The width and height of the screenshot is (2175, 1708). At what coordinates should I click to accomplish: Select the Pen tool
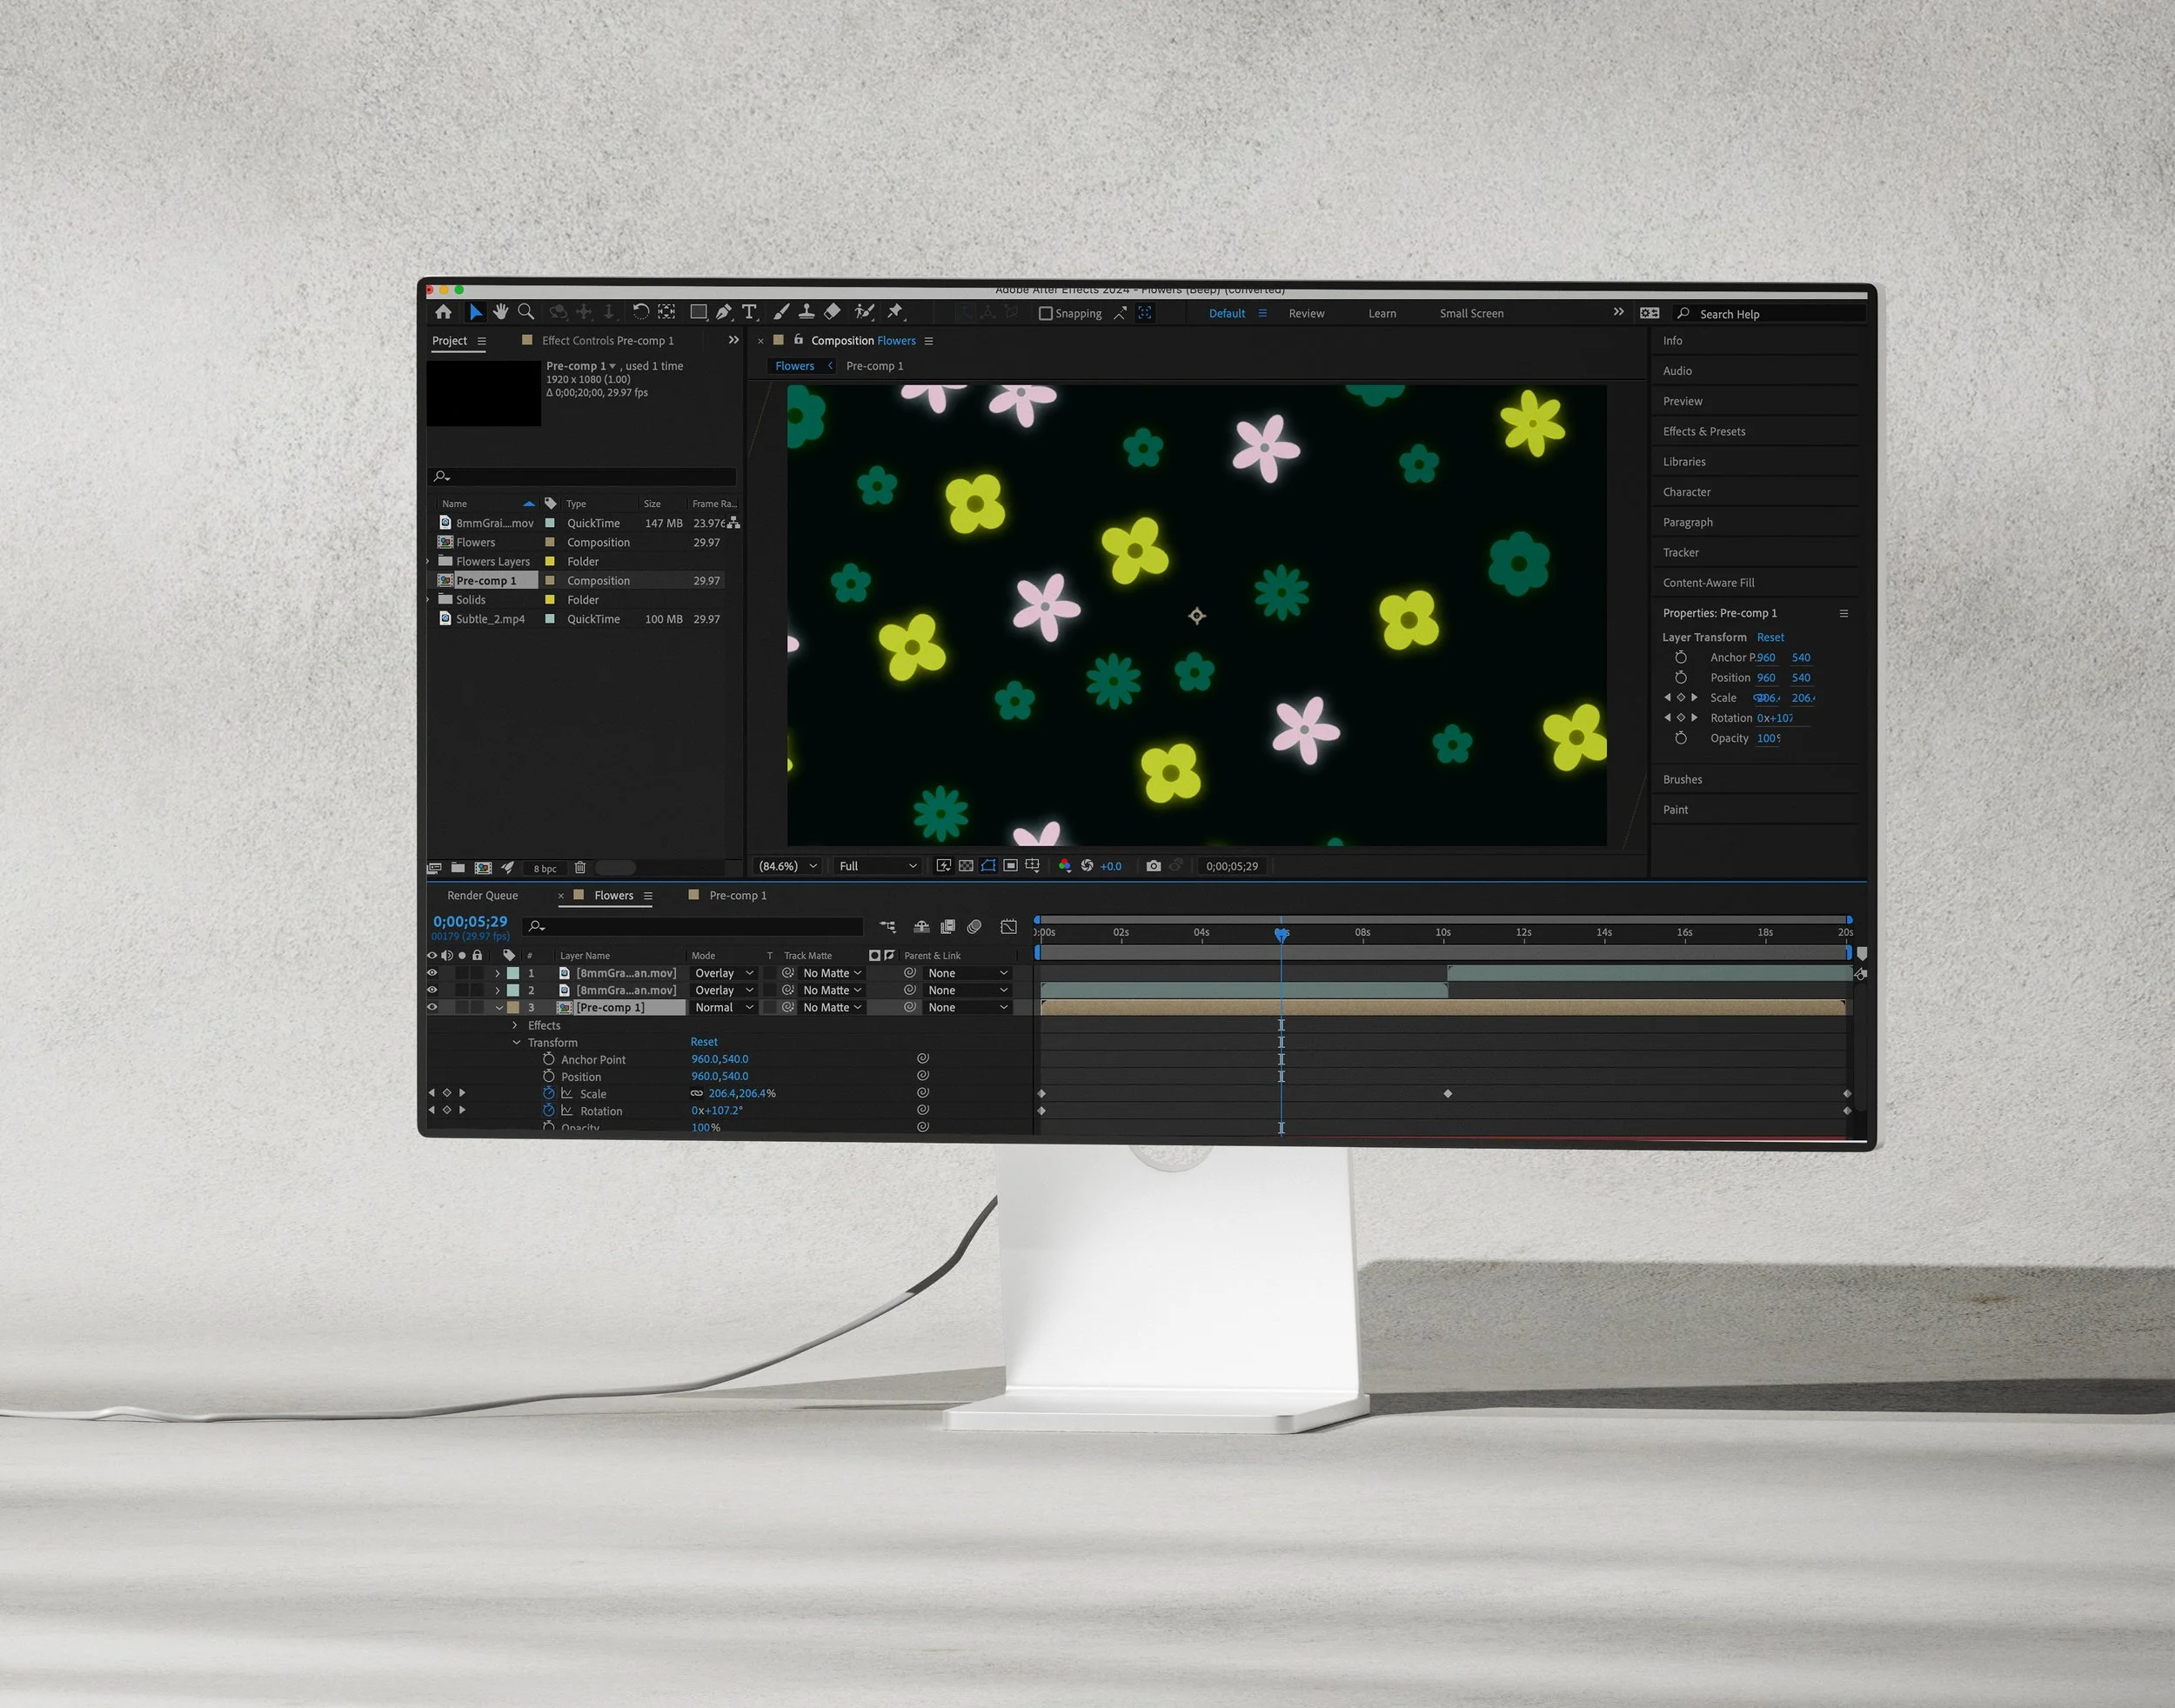pos(726,312)
